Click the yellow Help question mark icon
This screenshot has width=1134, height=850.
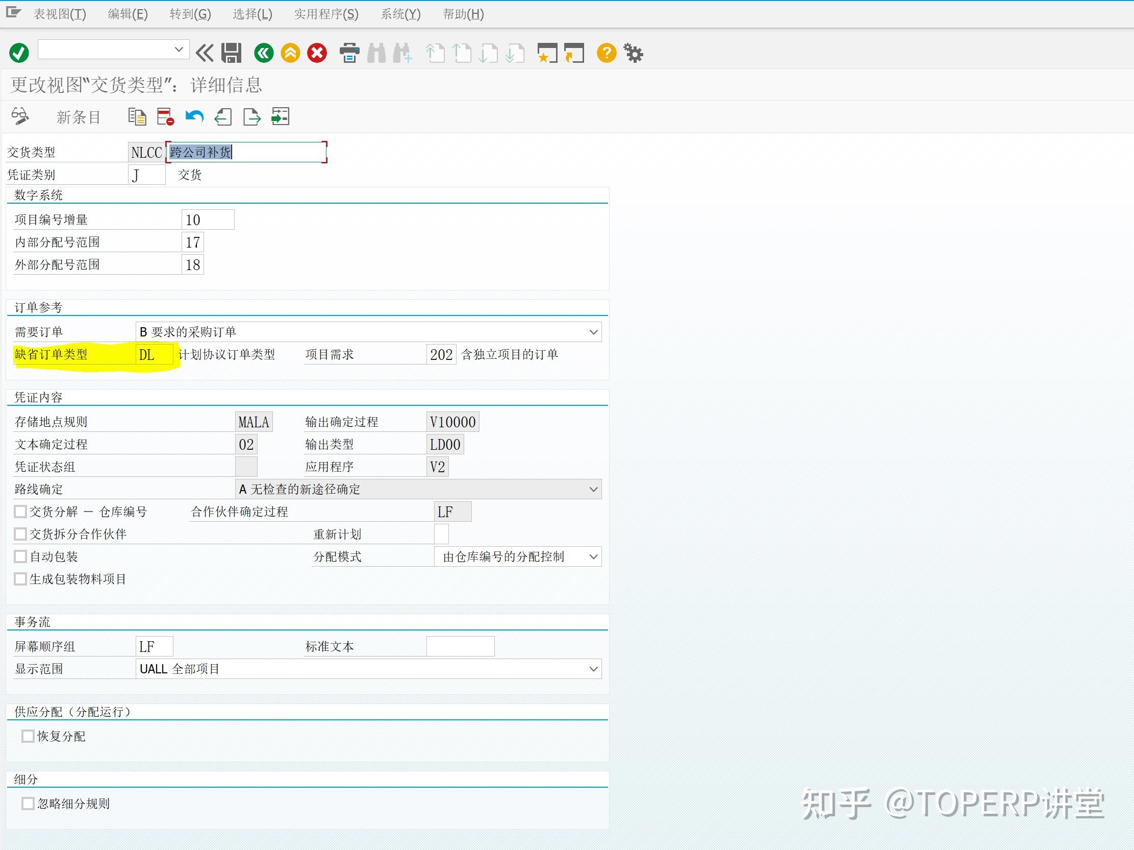pyautogui.click(x=606, y=52)
